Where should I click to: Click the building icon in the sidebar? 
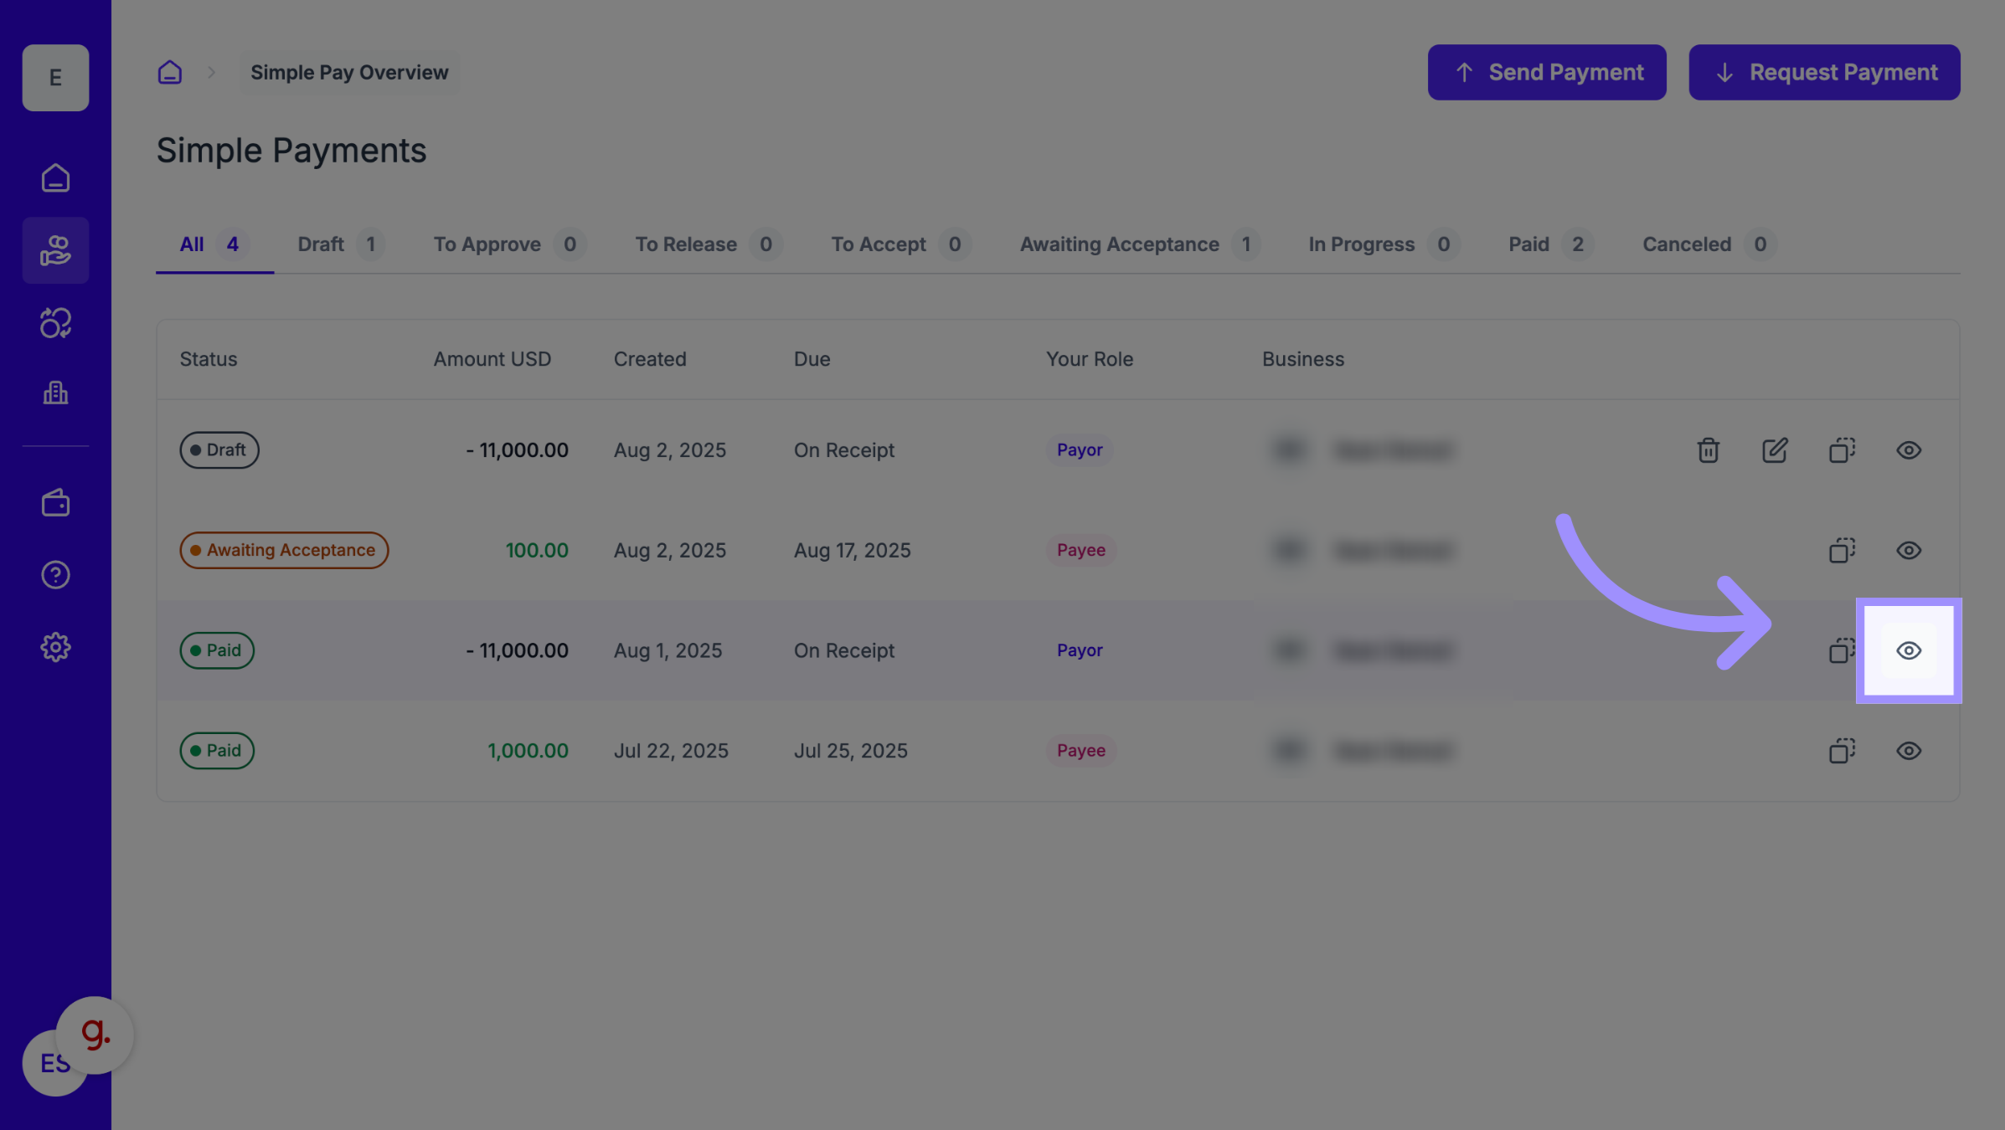(x=55, y=393)
